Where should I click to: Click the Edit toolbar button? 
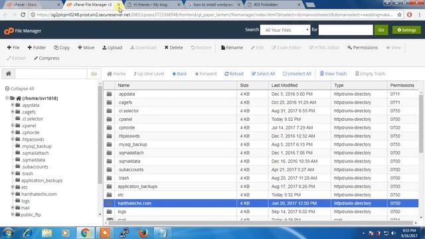click(257, 47)
